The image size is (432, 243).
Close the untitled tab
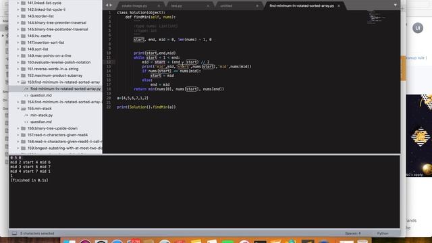[x=257, y=6]
